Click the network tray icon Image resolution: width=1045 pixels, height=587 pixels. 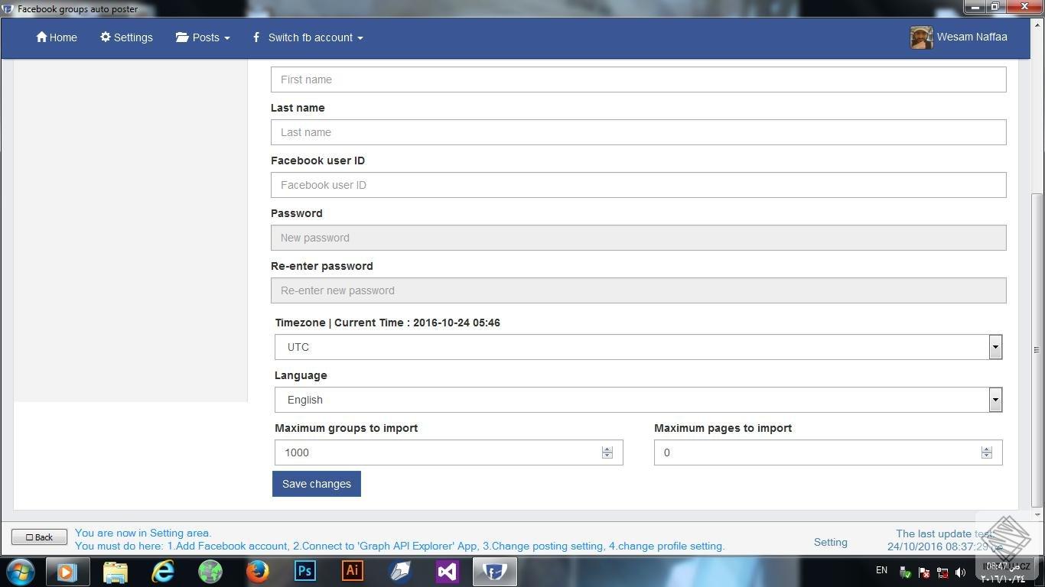coord(942,572)
